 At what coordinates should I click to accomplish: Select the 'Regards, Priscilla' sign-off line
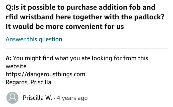coord(28,82)
